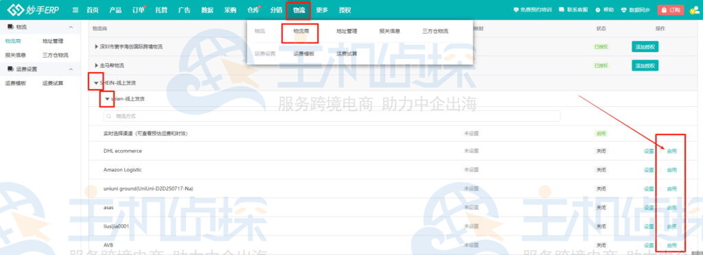Click 设置 for asas
Image resolution: width=703 pixels, height=255 pixels.
pos(649,208)
